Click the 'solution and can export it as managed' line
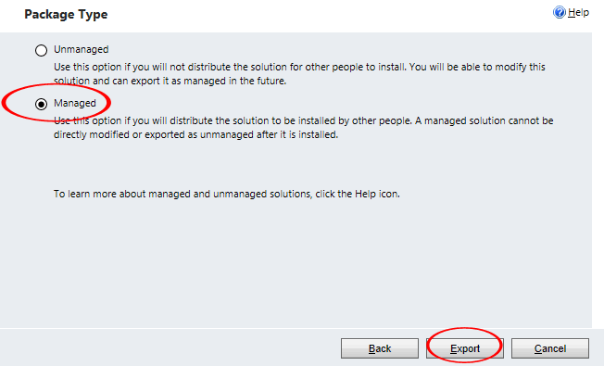The height and width of the screenshot is (366, 604). point(170,81)
